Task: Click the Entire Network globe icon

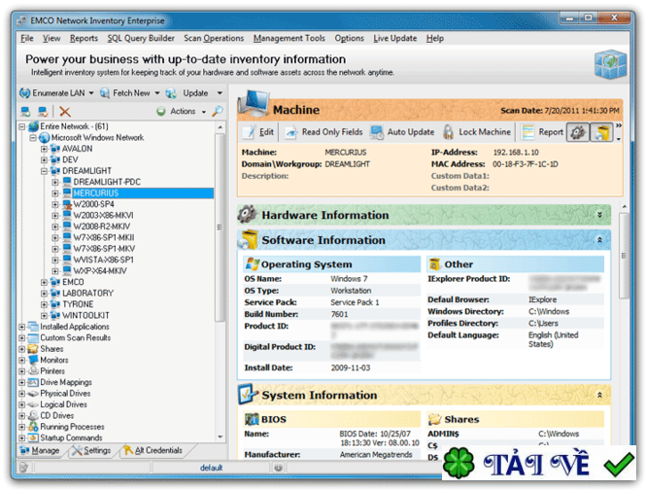Action: (33, 126)
